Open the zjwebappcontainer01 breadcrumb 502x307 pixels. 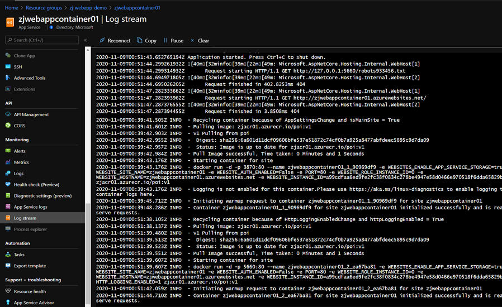click(137, 8)
